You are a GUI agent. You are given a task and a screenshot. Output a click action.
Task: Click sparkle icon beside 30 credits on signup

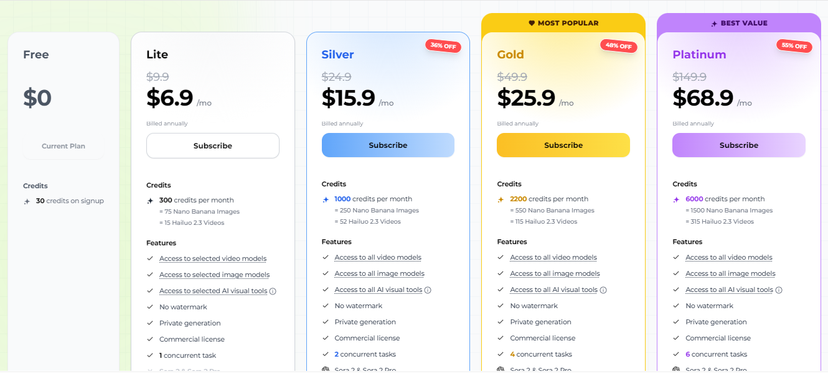pos(27,201)
